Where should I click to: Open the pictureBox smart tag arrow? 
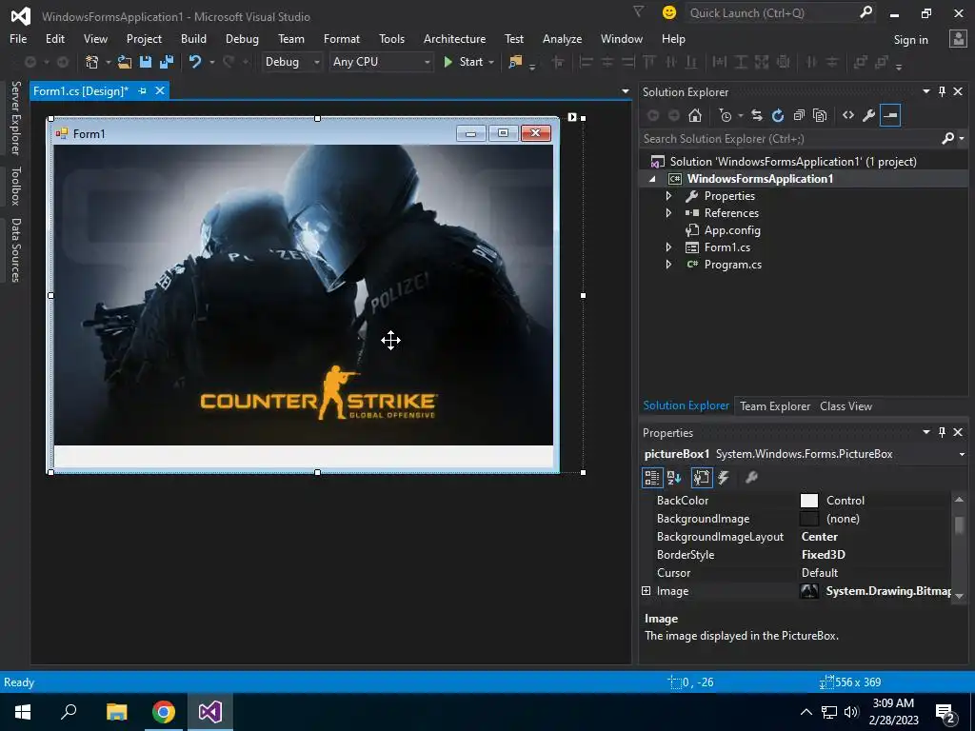click(x=572, y=117)
